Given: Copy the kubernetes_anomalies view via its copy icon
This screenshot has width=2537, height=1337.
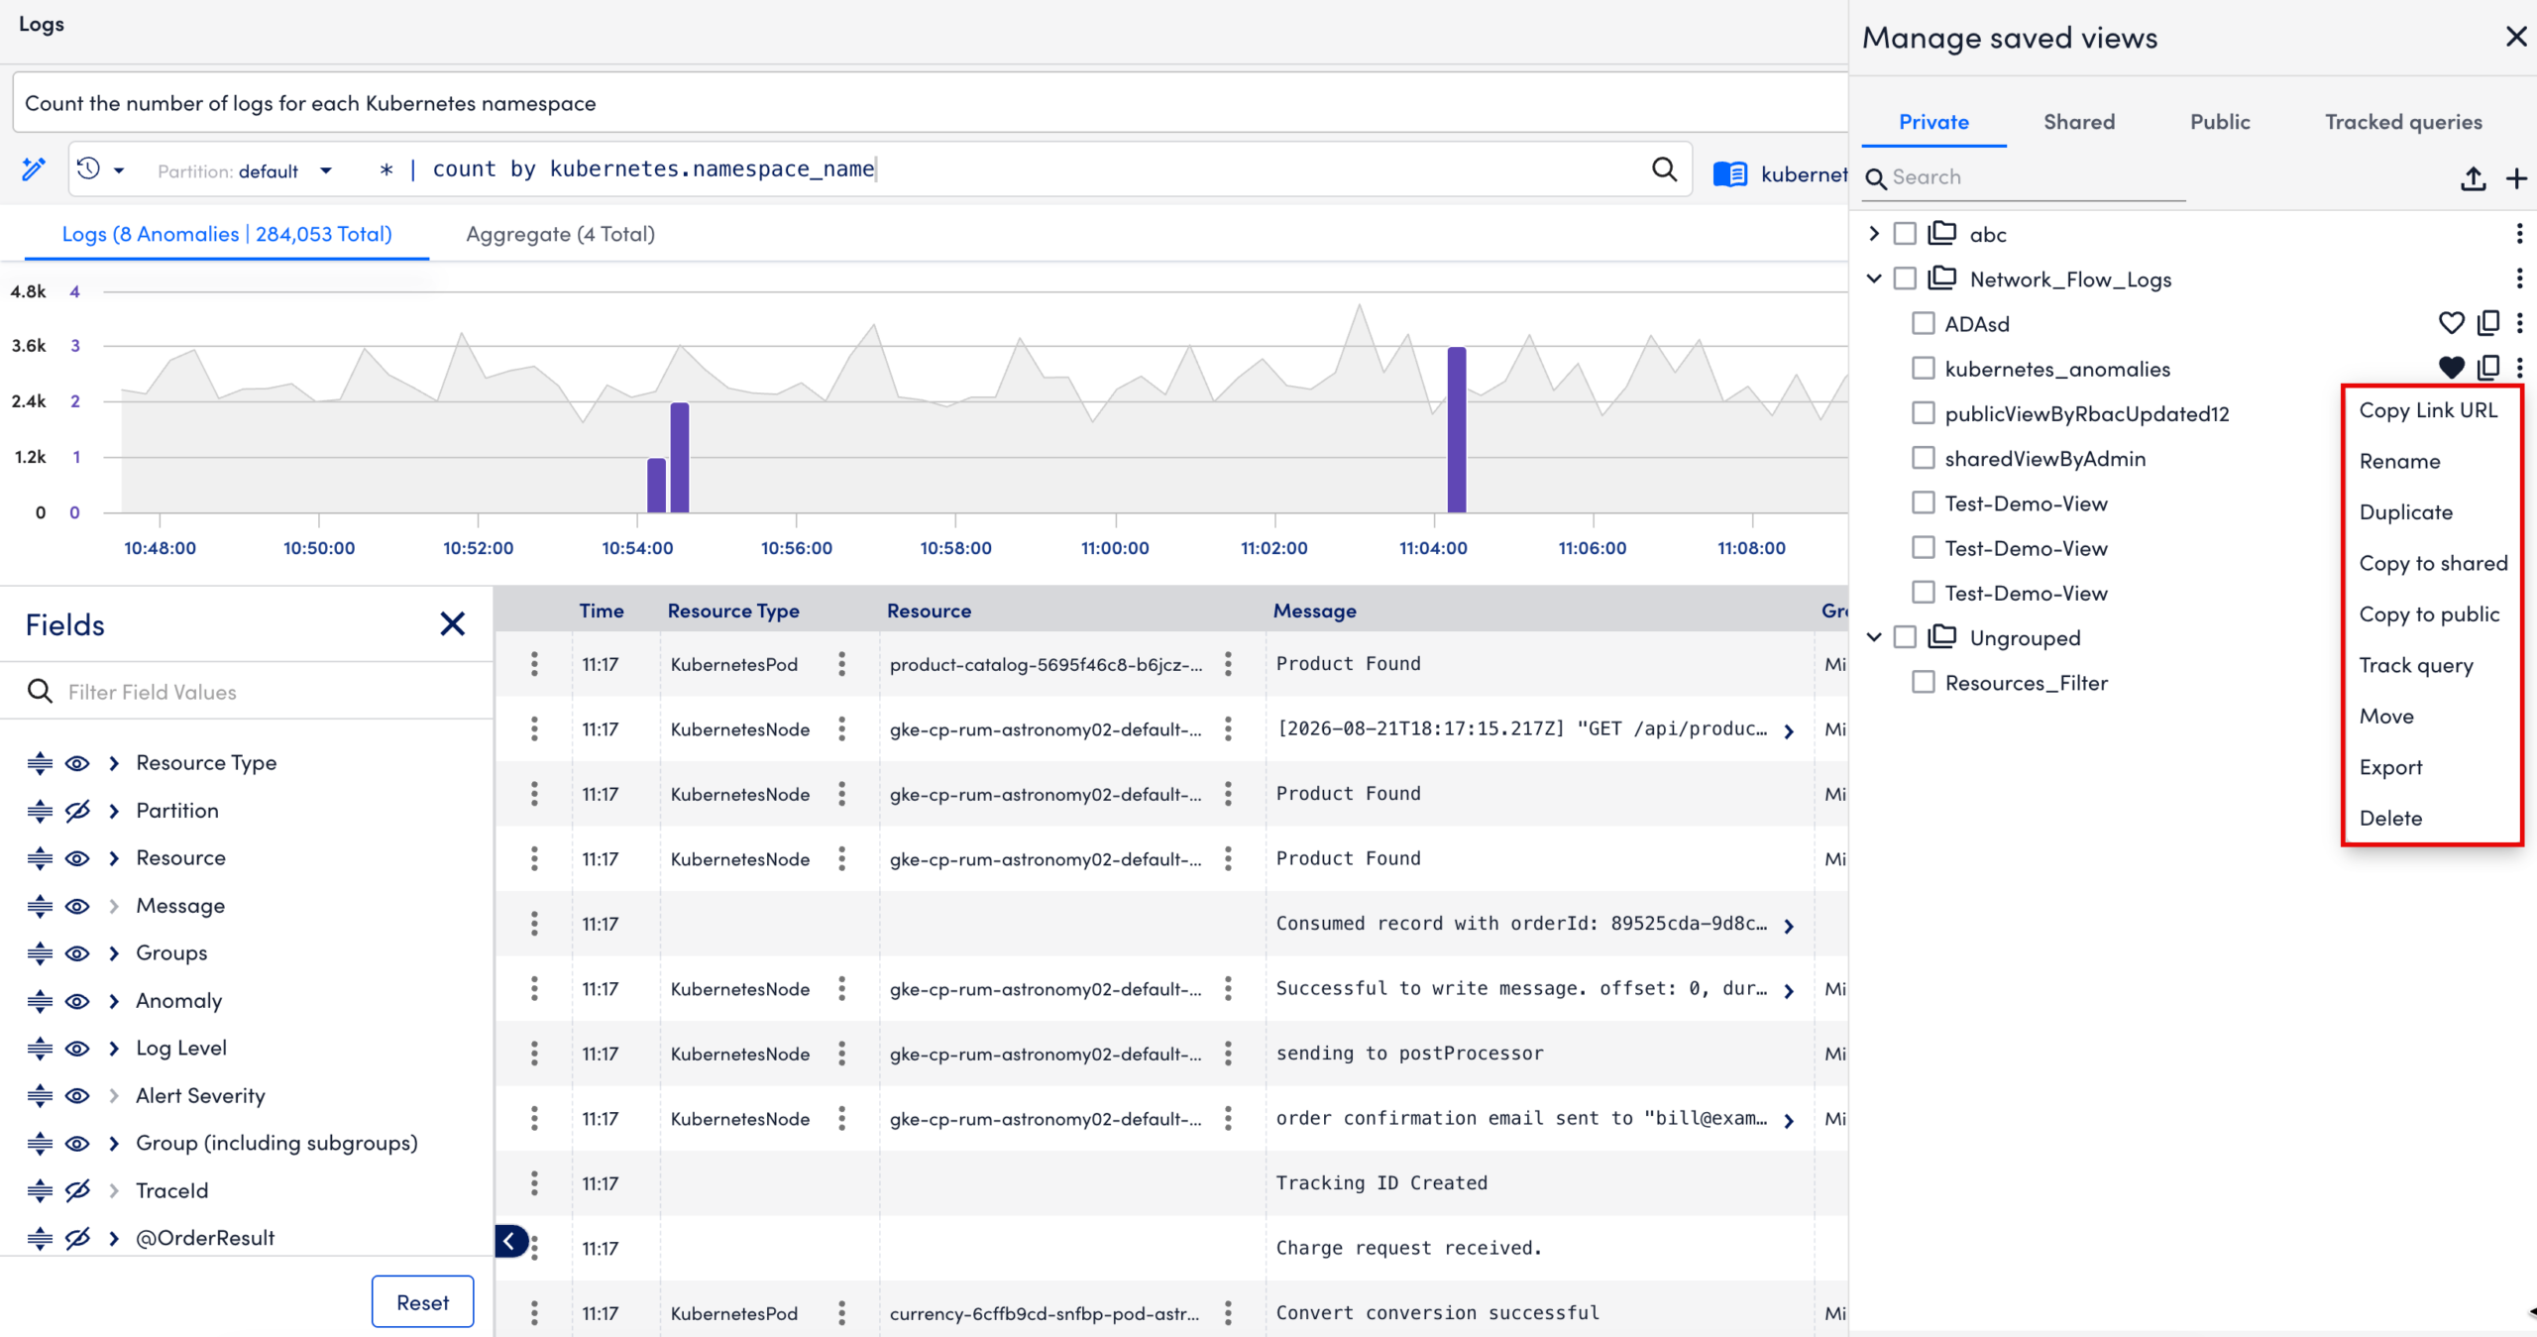Looking at the screenshot, I should (2488, 368).
